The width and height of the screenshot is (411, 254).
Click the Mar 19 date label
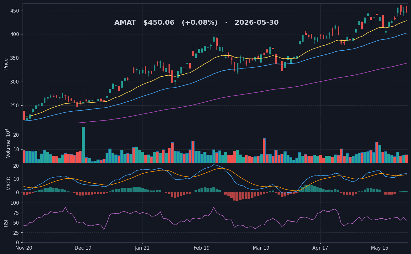[261, 248]
